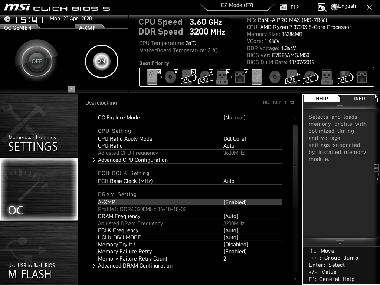Click the DDR Voltage 1.364V reading
The width and height of the screenshot is (380, 285).
coord(271,48)
